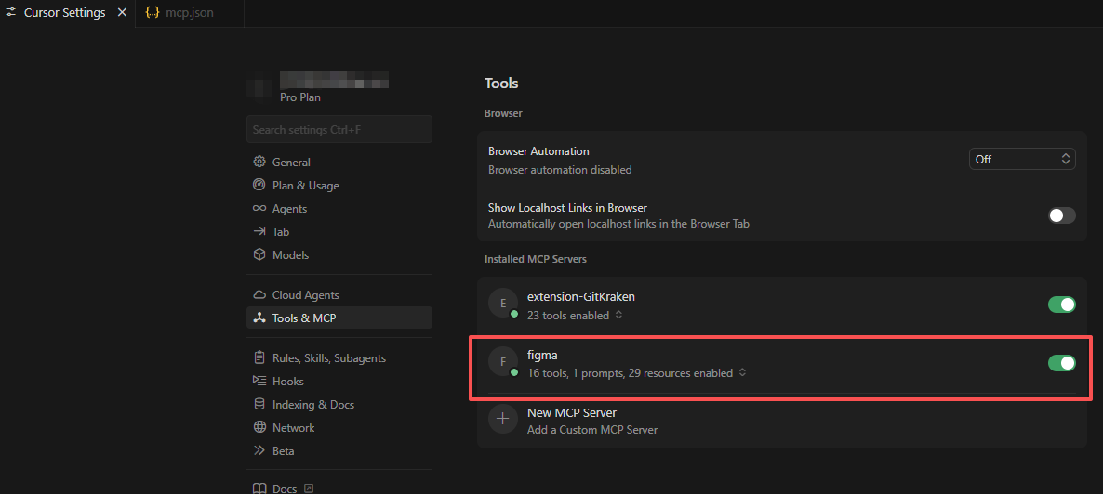The height and width of the screenshot is (494, 1103).
Task: Go to Agents settings
Action: (339, 209)
